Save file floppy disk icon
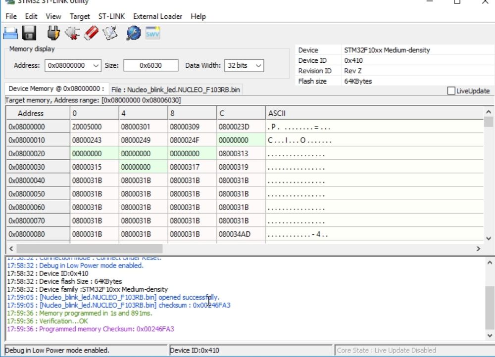The width and height of the screenshot is (495, 357). (x=29, y=33)
